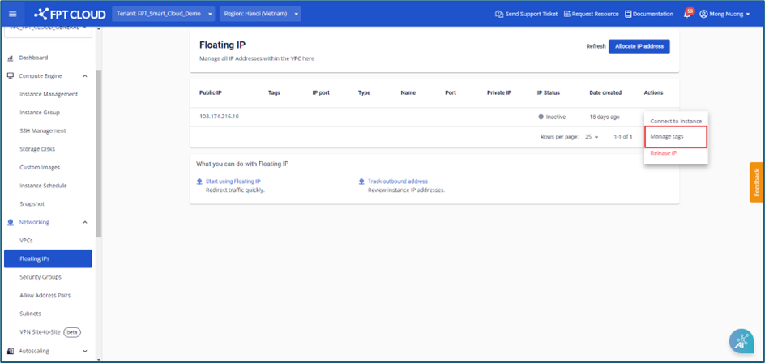Select Manage tags from context menu

click(667, 136)
